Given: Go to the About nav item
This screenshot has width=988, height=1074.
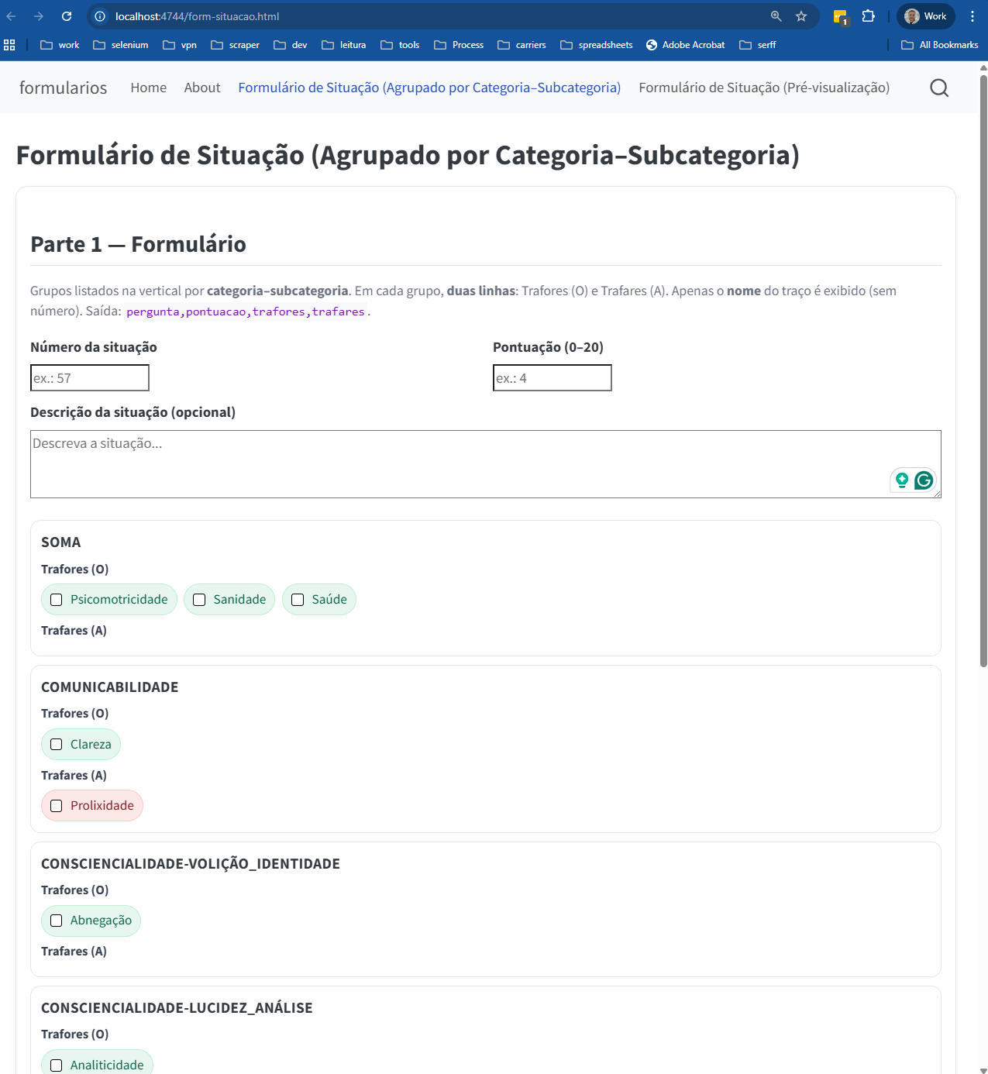Looking at the screenshot, I should (202, 88).
